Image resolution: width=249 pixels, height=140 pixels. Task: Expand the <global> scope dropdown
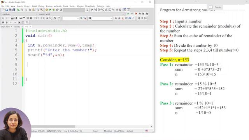pos(19,14)
